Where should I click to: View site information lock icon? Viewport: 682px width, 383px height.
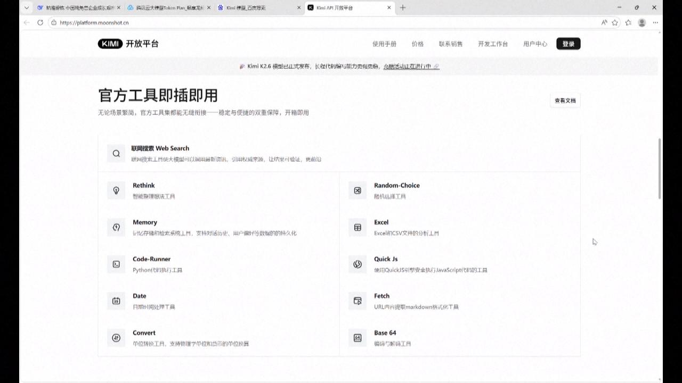[53, 22]
